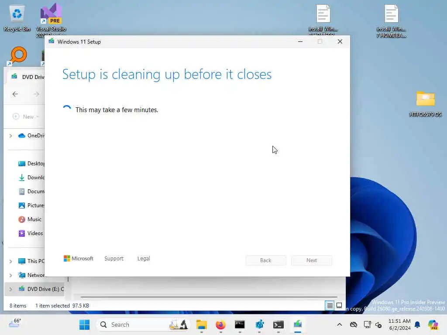Open the Recycle Bin desktop icon
Viewport: 447px width, 335px height.
[17, 19]
